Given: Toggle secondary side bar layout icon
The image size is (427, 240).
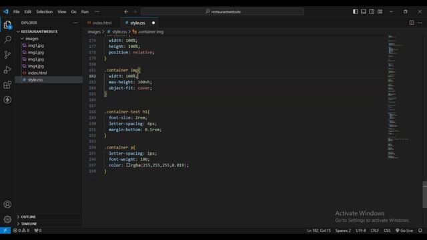Looking at the screenshot, I should tap(372, 11).
